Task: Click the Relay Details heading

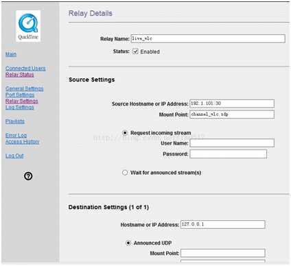Action: coord(91,13)
